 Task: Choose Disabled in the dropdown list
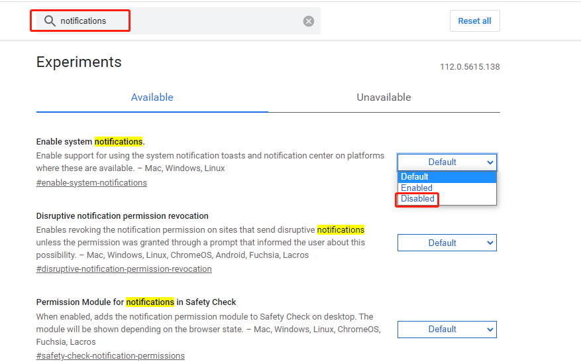[418, 199]
